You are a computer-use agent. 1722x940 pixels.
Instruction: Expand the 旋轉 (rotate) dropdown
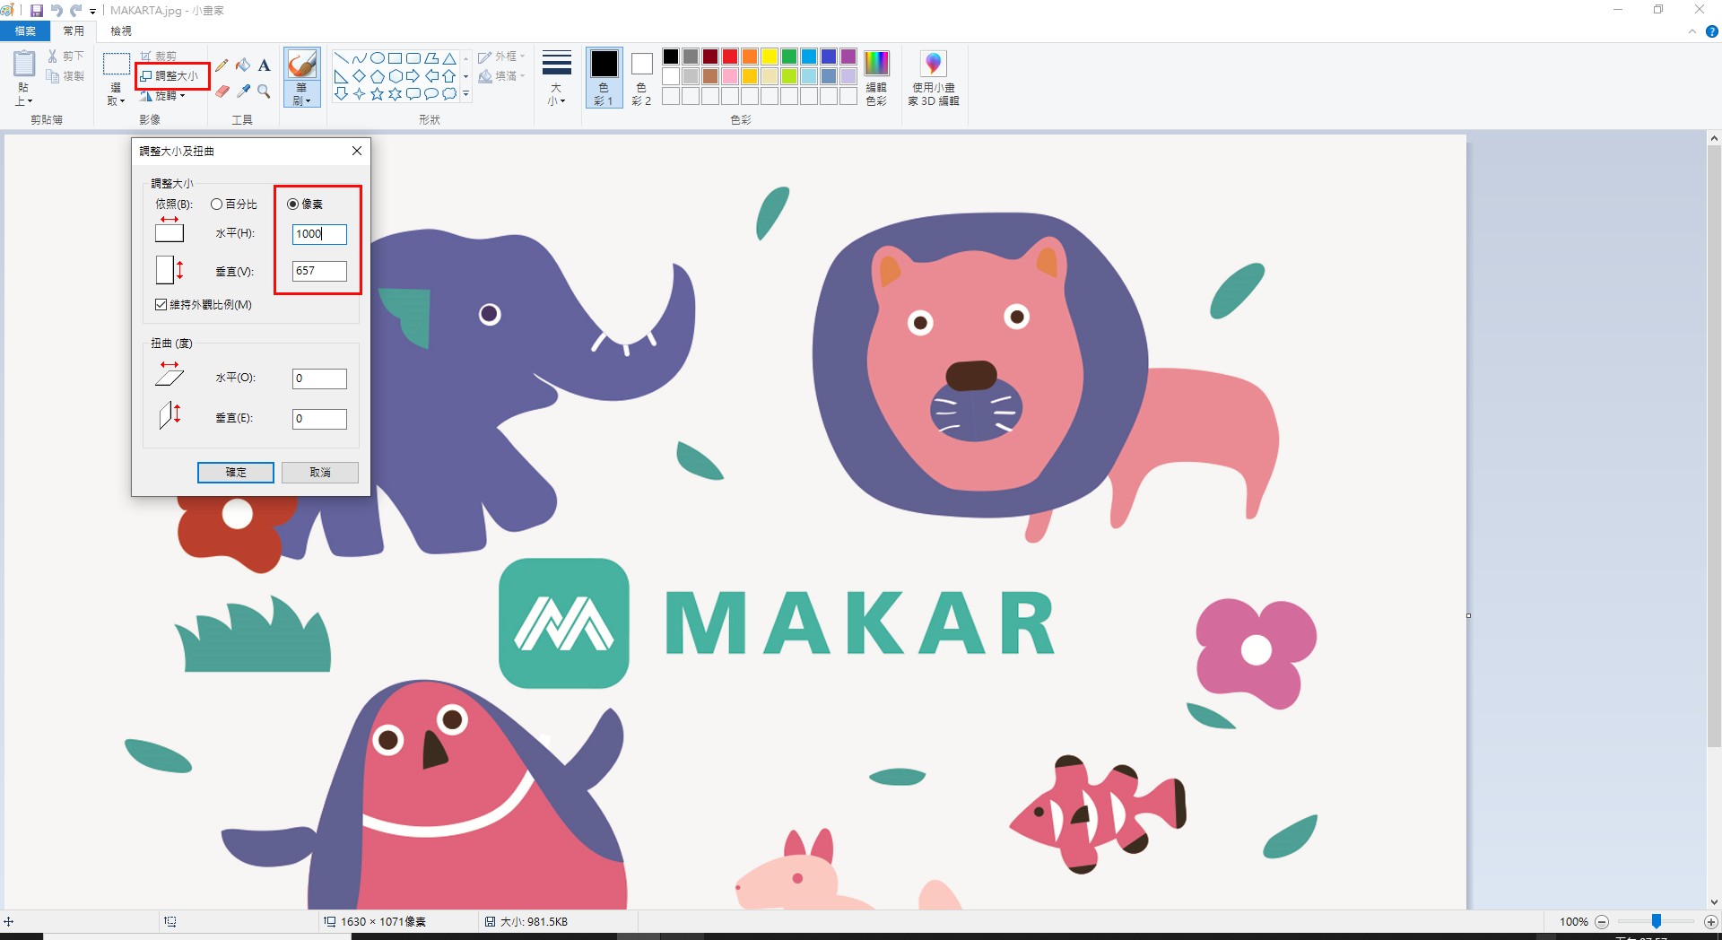[166, 96]
